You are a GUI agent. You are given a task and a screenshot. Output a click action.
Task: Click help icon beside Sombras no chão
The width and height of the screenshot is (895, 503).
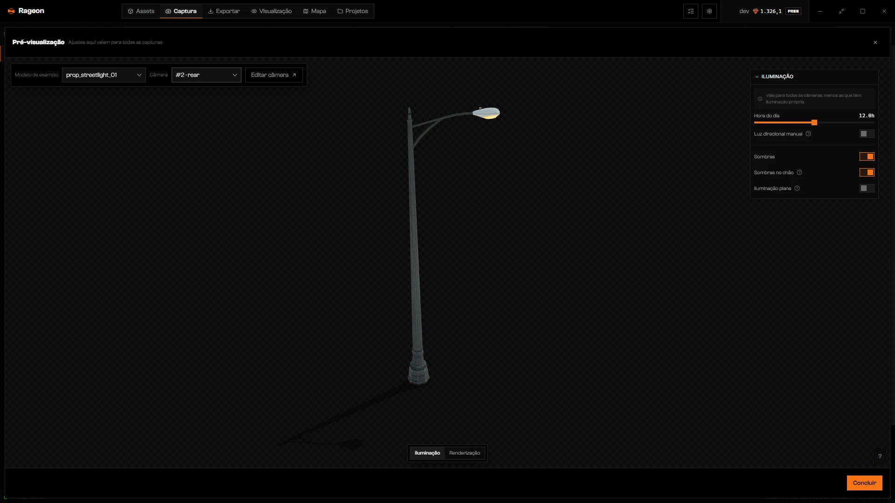click(799, 172)
